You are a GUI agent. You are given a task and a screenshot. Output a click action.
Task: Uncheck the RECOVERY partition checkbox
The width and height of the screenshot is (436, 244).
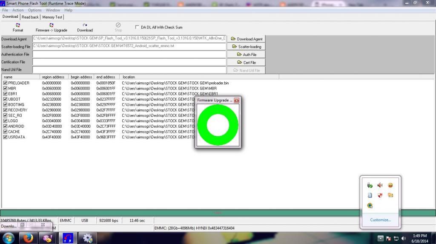tap(5, 110)
